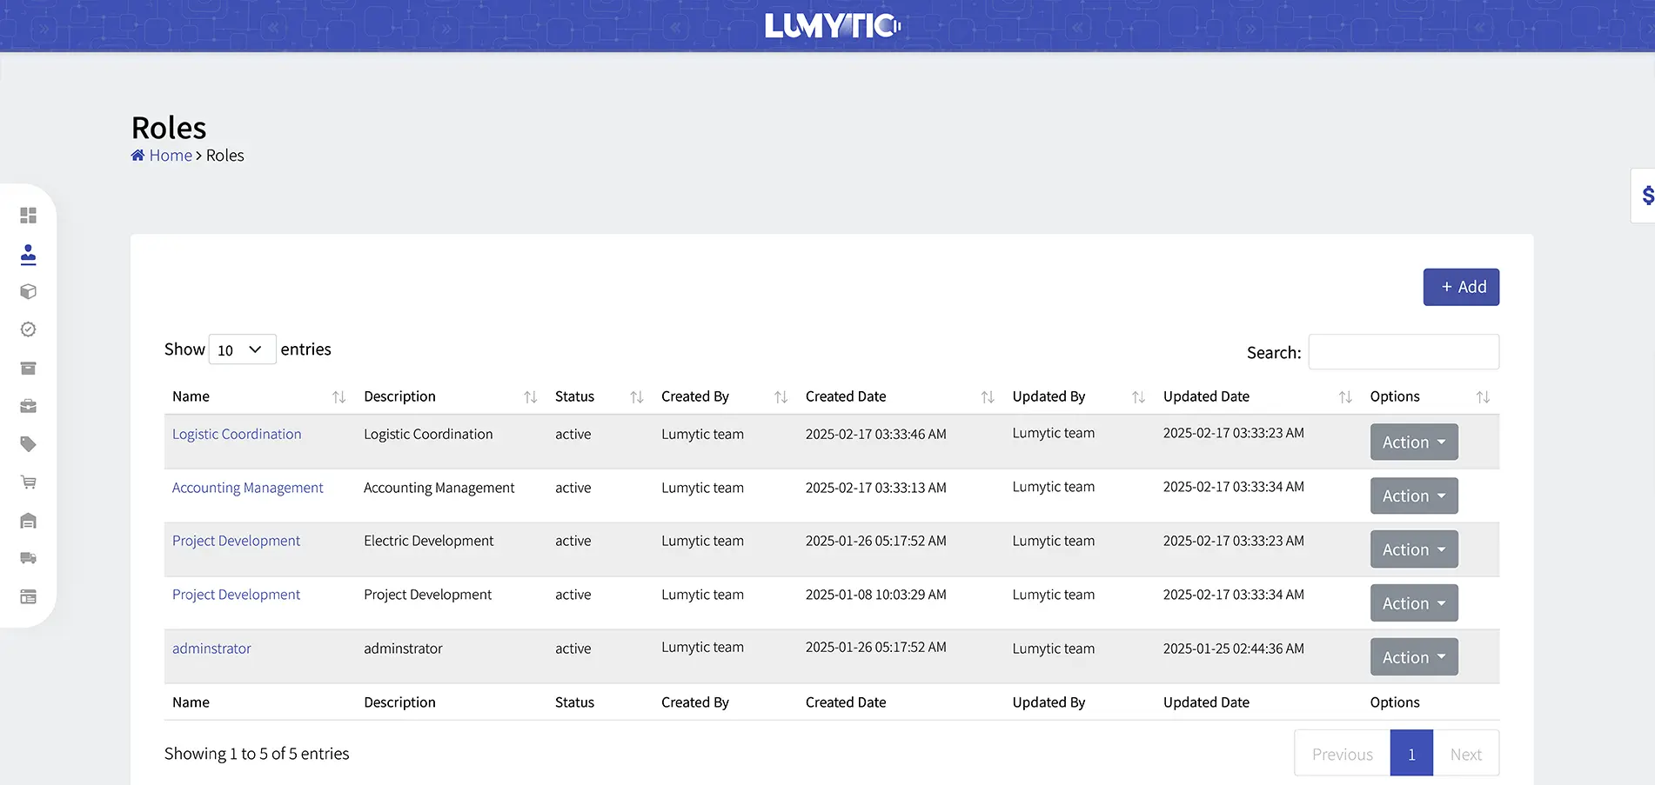Sort table by Created Date column header

click(x=846, y=396)
